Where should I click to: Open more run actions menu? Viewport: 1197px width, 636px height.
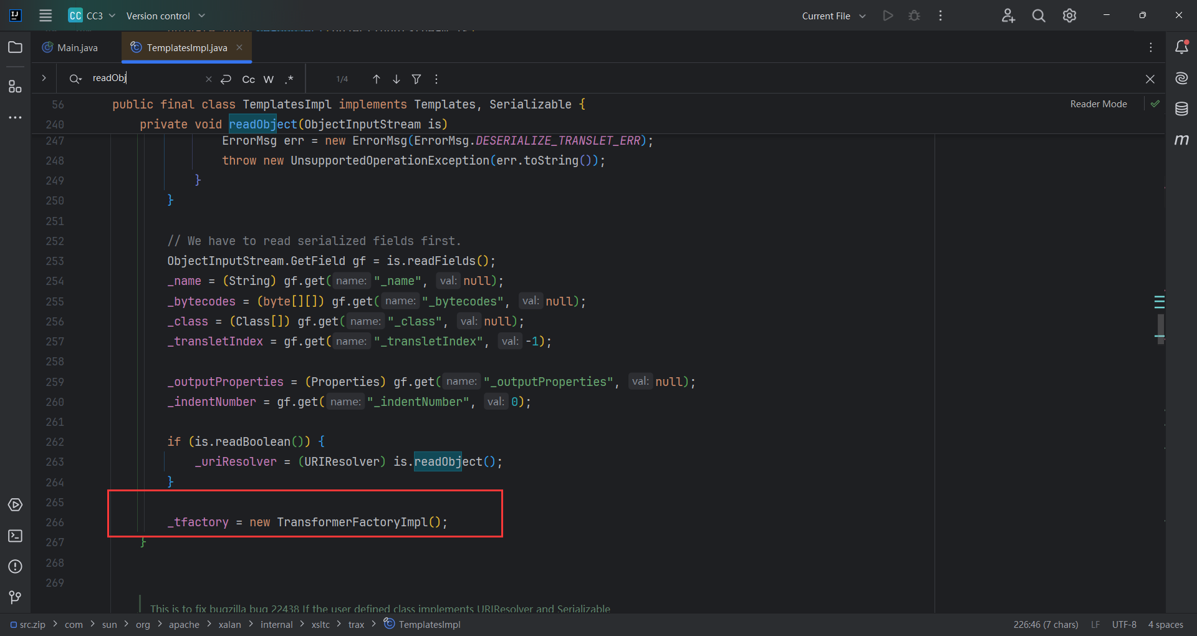[940, 16]
